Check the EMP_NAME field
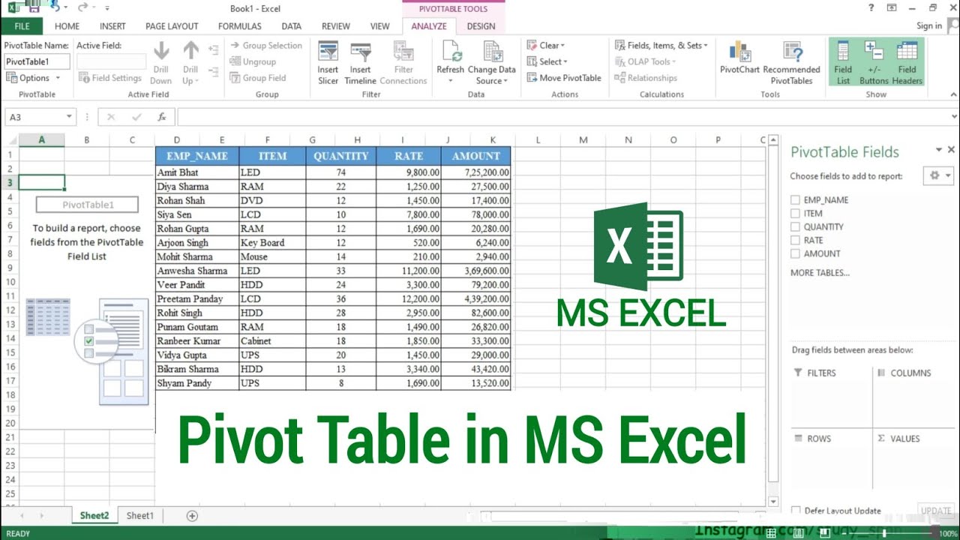The height and width of the screenshot is (540, 960). (x=795, y=200)
